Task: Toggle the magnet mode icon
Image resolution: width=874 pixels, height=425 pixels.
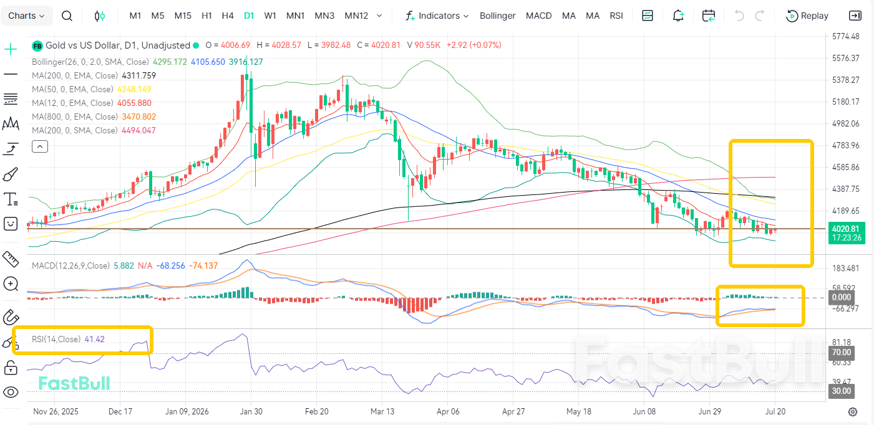Action: (11, 317)
